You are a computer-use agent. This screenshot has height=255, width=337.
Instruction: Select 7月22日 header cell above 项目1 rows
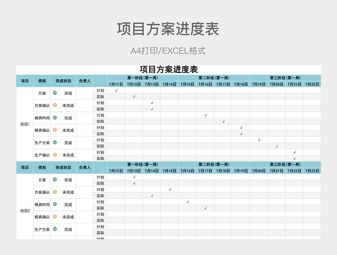[312, 84]
